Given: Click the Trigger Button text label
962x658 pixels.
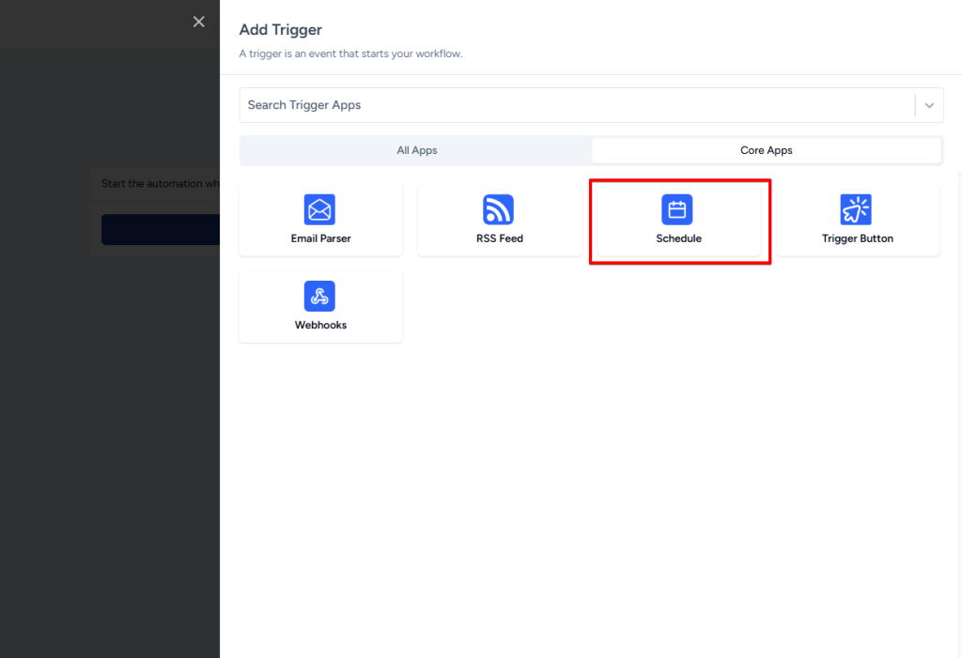Looking at the screenshot, I should point(857,238).
